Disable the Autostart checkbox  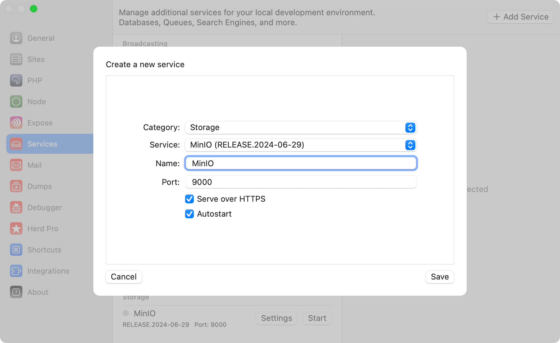pos(189,214)
